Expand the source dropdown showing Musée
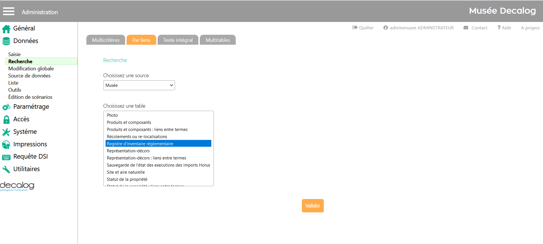The image size is (543, 244). 139,85
